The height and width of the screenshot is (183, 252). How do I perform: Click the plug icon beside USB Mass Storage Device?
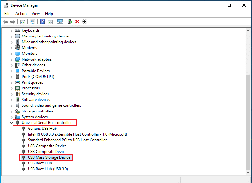23,157
